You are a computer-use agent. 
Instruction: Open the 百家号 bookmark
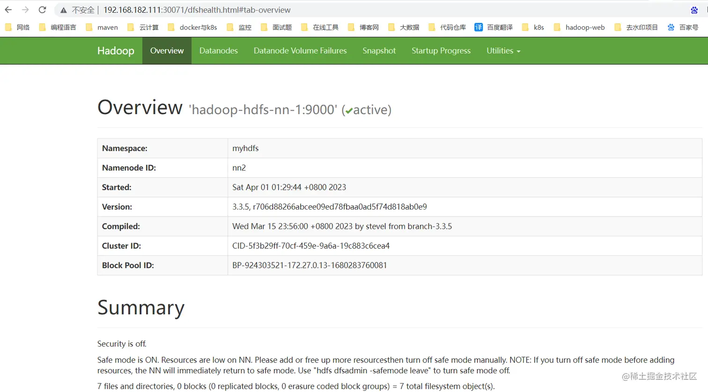coord(683,27)
